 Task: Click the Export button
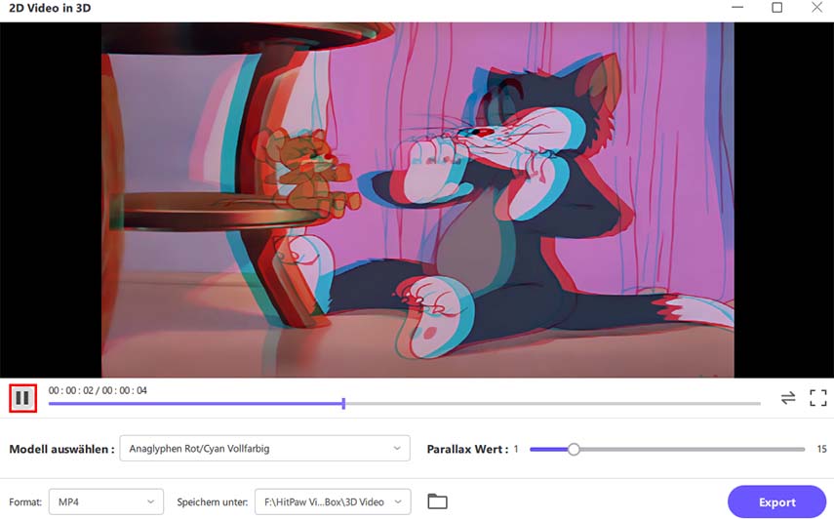pos(776,502)
